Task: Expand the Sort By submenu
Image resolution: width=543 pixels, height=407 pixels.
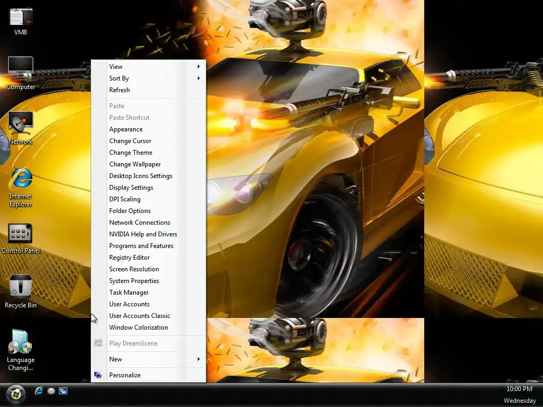Action: pos(148,78)
